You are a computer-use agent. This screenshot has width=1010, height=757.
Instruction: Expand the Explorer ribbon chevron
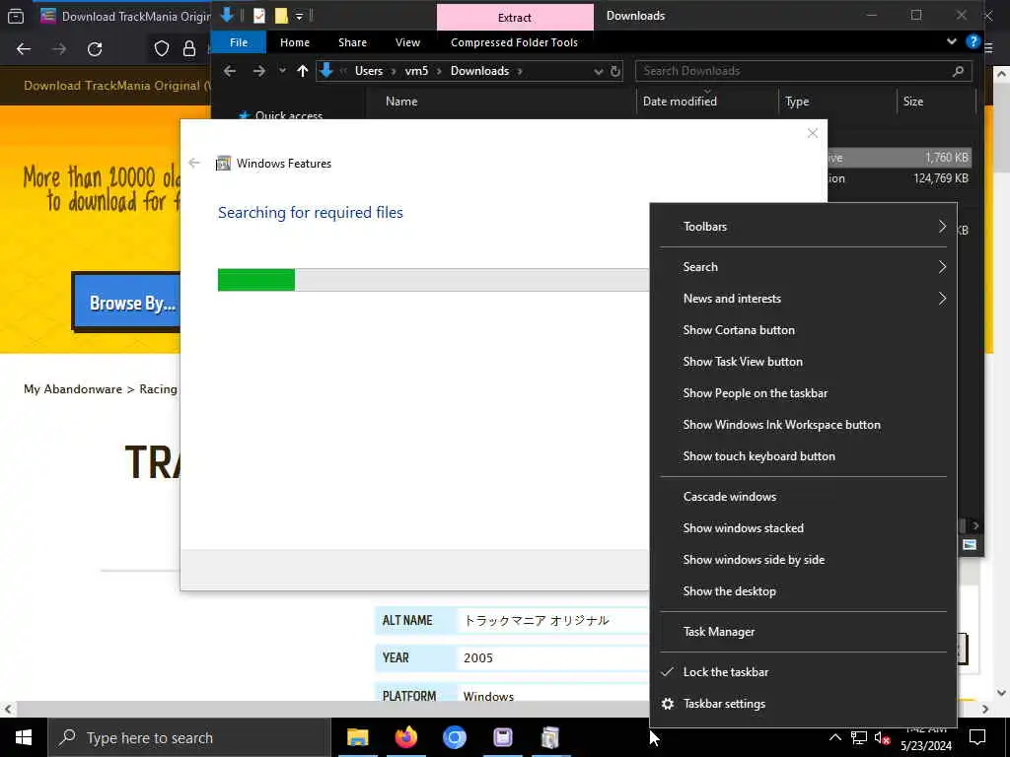coord(952,41)
